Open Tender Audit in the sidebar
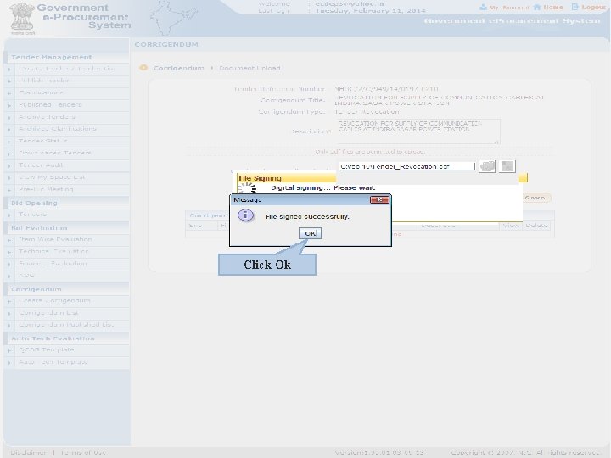 [41, 165]
